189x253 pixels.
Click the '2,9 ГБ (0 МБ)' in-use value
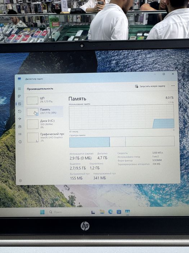(x=81, y=158)
